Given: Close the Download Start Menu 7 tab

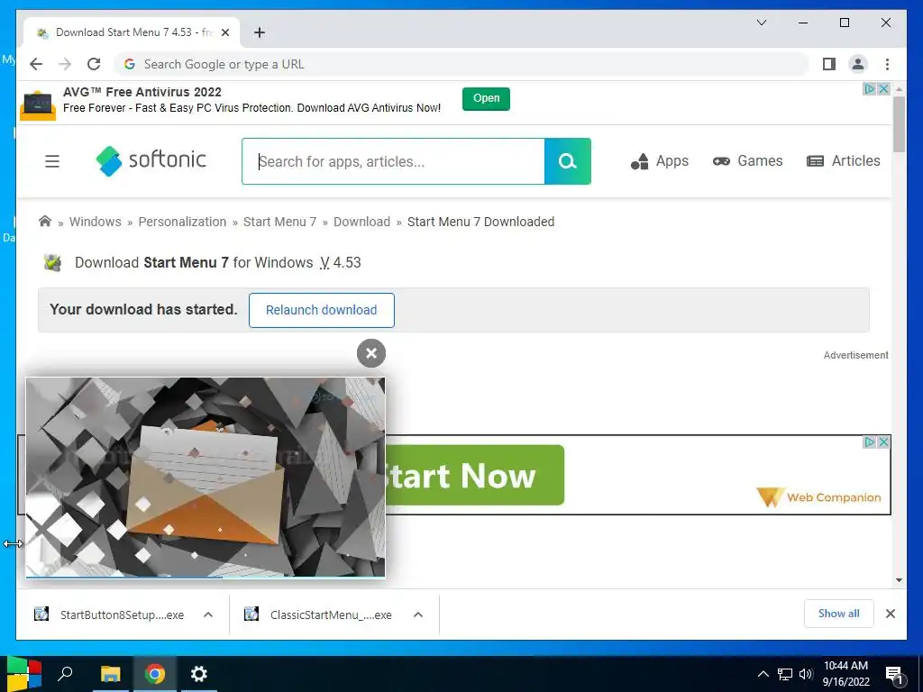Looking at the screenshot, I should 224,32.
